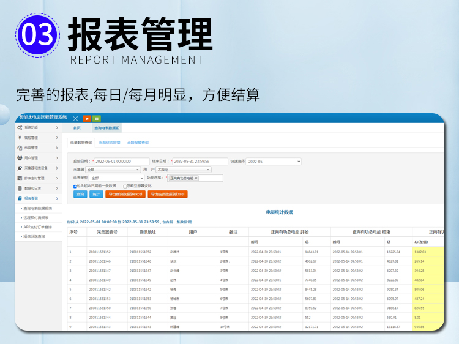Click the orange home icon in header
The width and height of the screenshot is (459, 344).
pyautogui.click(x=87, y=119)
